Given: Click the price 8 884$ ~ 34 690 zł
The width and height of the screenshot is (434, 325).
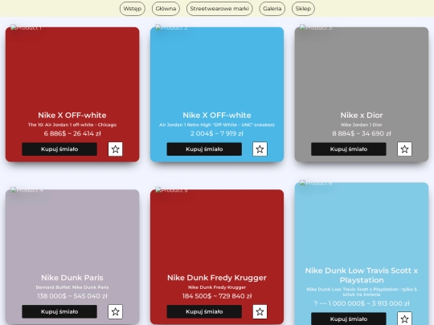Looking at the screenshot, I should point(362,133).
